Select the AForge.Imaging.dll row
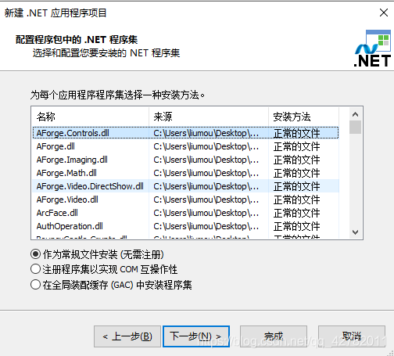The width and height of the screenshot is (394, 356). [185, 160]
